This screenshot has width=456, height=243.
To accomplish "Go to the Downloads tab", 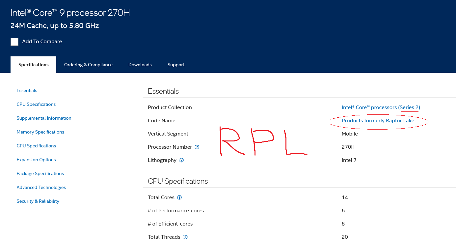I will [x=140, y=65].
